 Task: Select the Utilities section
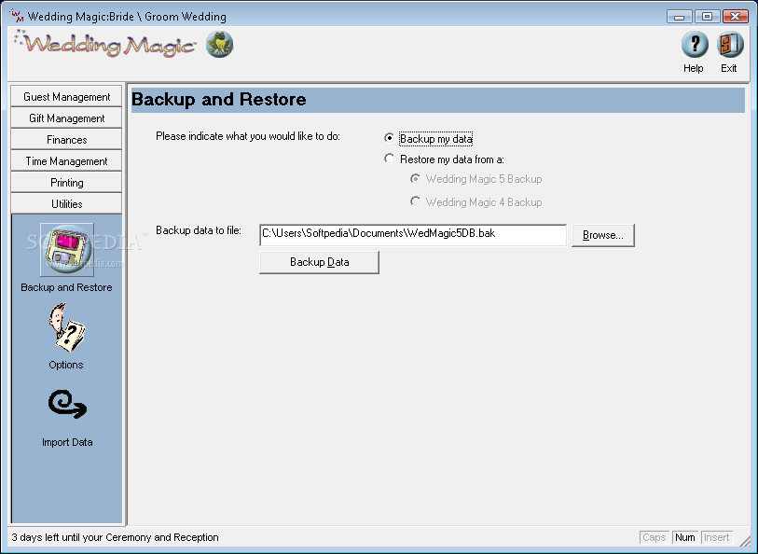click(67, 203)
